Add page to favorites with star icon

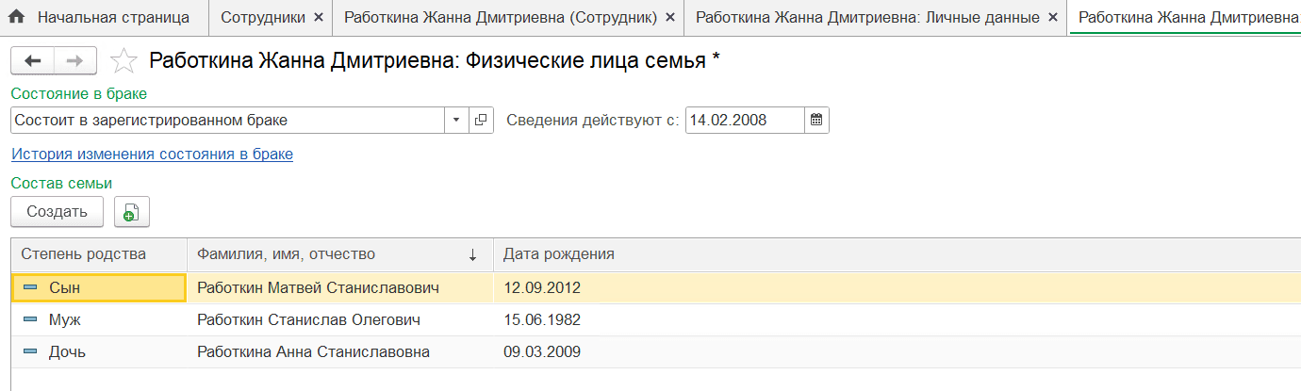click(124, 61)
